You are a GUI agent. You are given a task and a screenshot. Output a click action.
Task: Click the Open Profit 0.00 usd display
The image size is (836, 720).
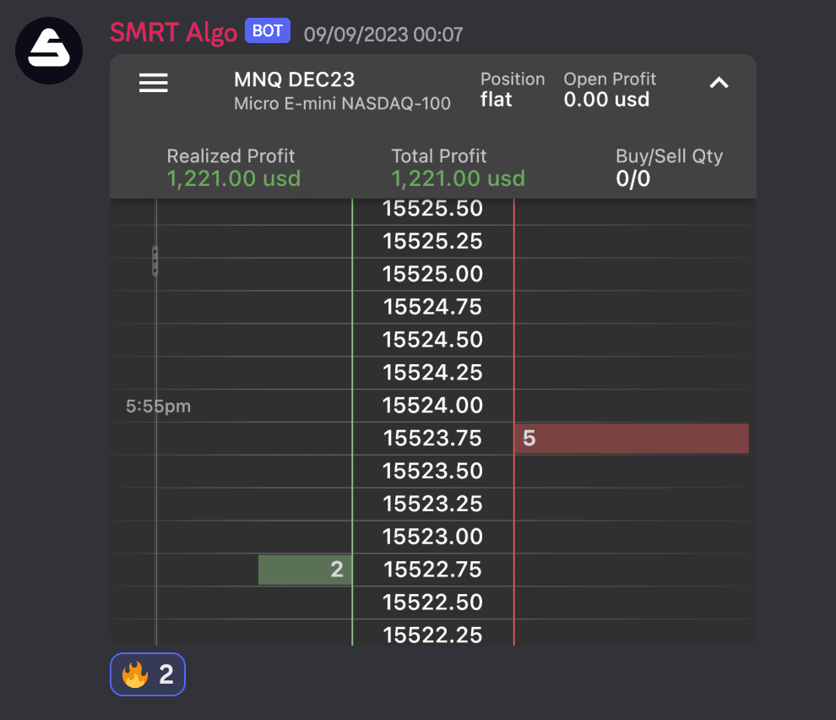[609, 87]
